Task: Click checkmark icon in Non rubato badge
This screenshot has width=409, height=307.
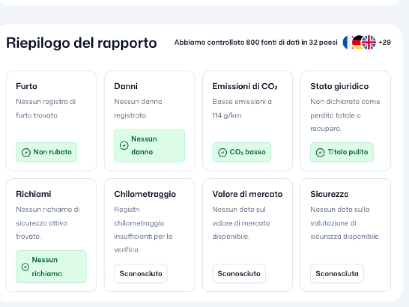Action: pyautogui.click(x=26, y=152)
